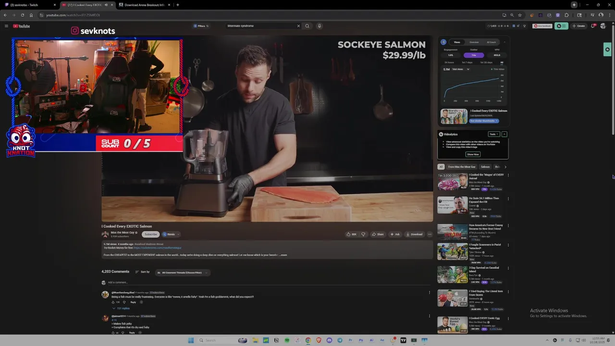Screen dimensions: 615x346
Task: Open the floating teal side widget
Action: 607,49
